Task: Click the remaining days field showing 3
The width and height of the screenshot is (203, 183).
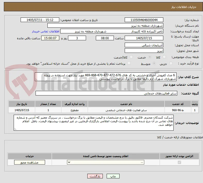Action: 77,38
